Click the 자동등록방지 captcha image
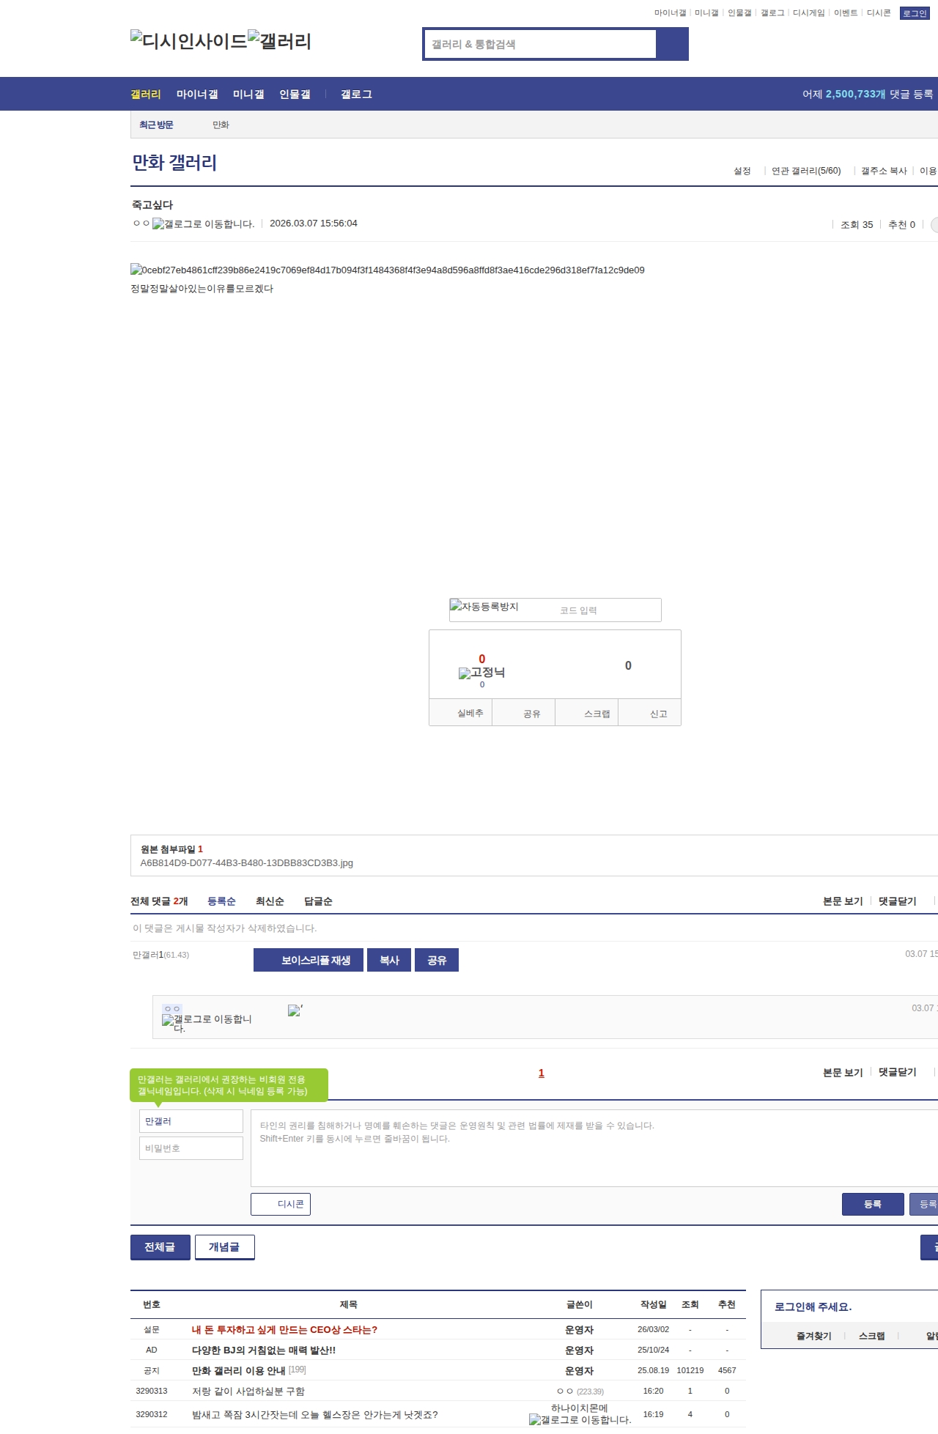The image size is (938, 1434). pos(484,607)
